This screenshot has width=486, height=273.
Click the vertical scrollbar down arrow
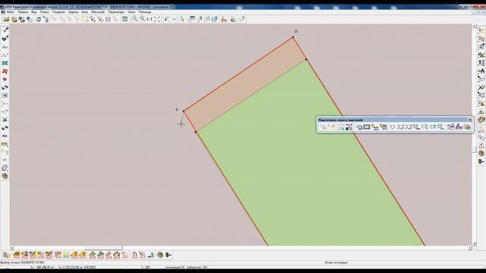tap(474, 244)
